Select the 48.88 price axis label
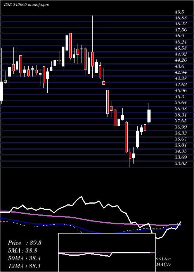The width and height of the screenshot is (194, 272). pyautogui.click(x=181, y=18)
